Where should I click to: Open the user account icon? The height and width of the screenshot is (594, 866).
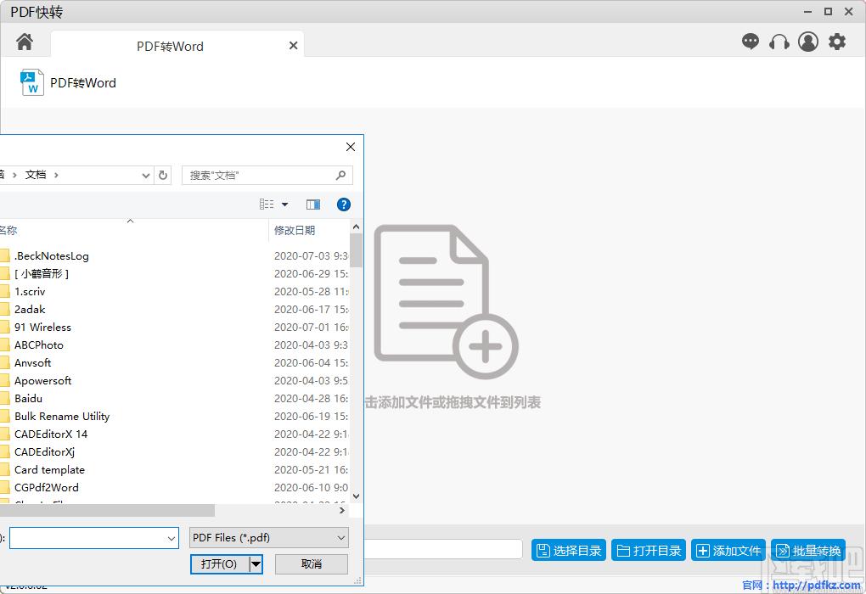[808, 42]
